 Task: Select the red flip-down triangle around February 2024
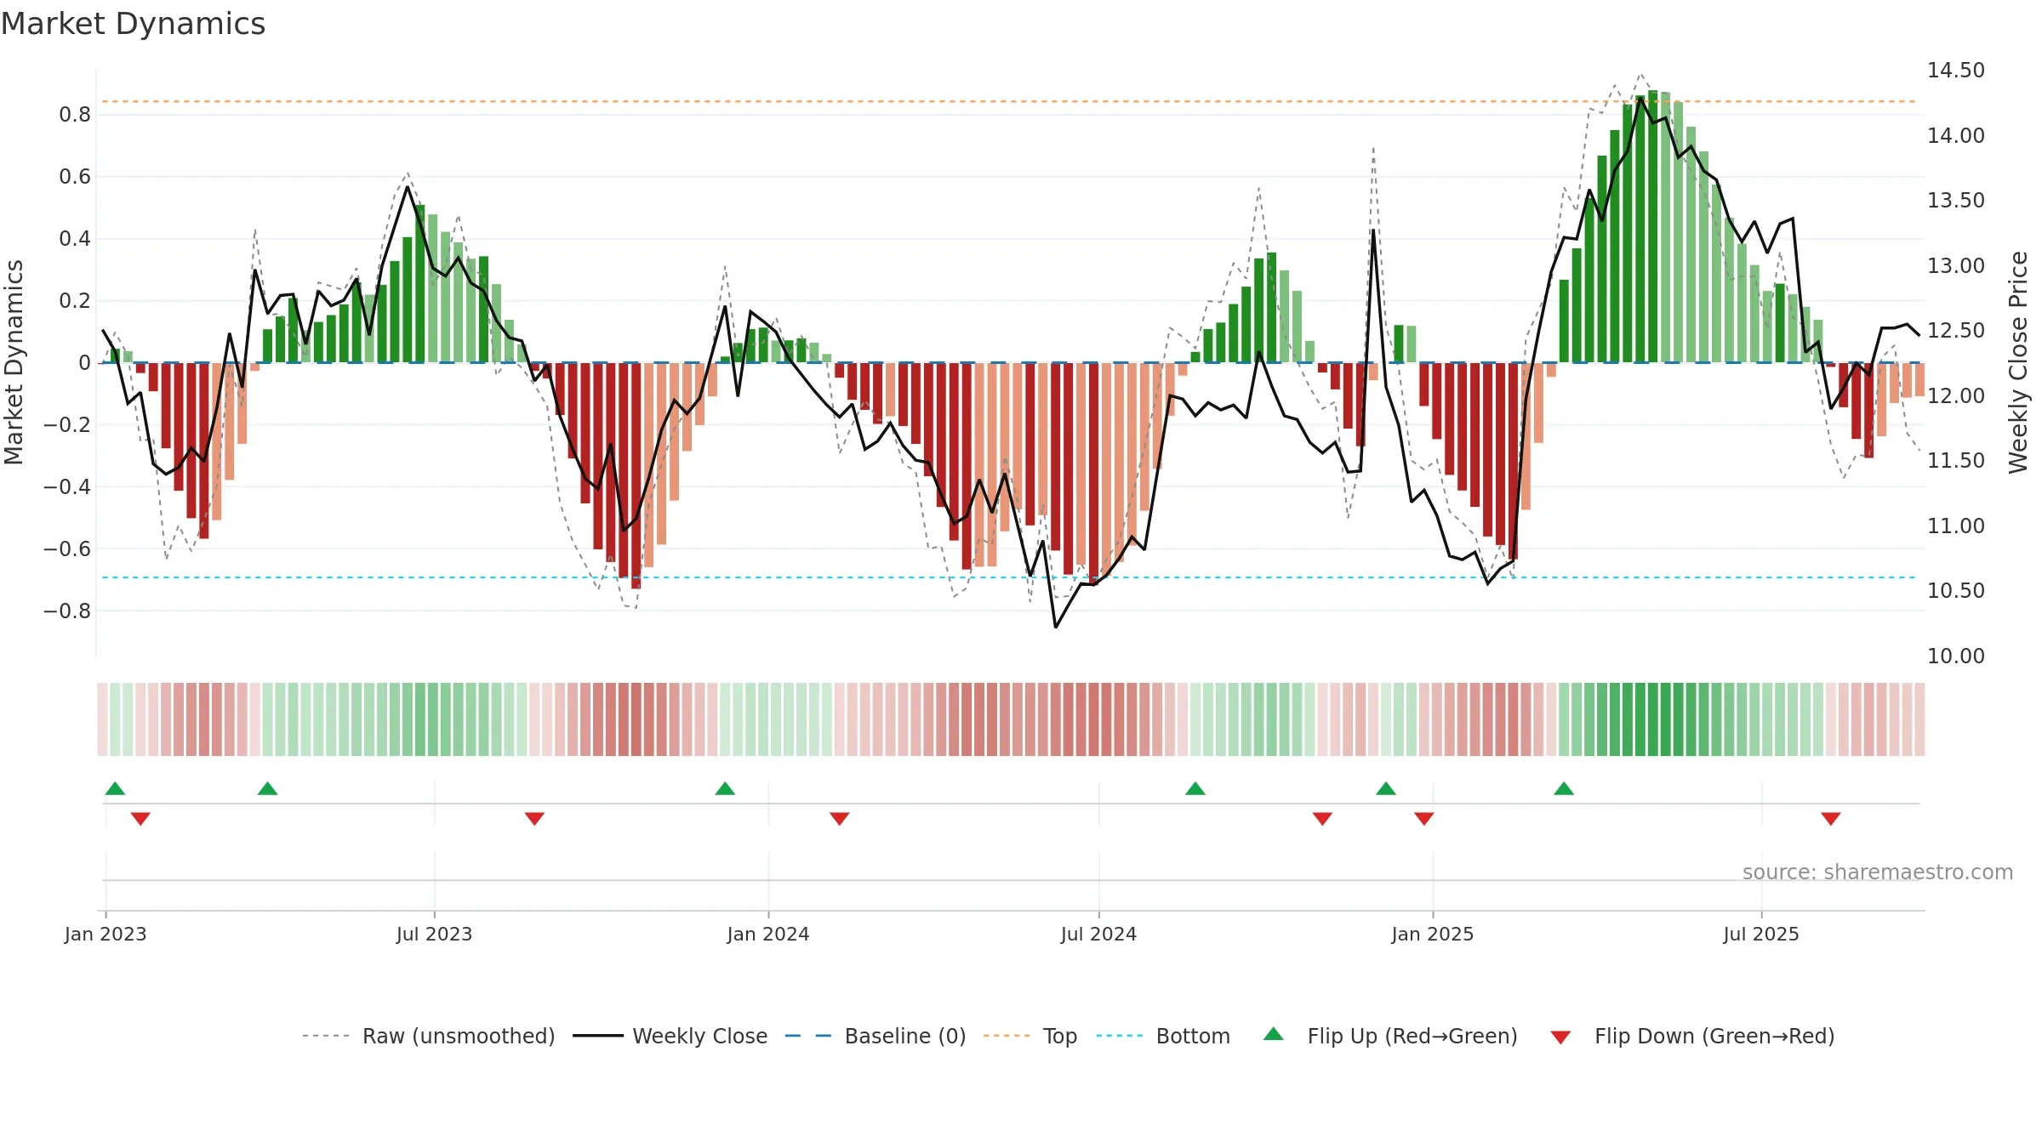[839, 819]
